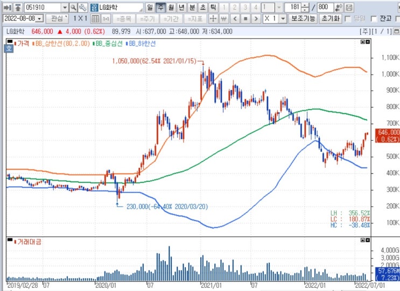Select the 월 monthly period button
The width and height of the screenshot is (400, 291).
[x=171, y=8]
